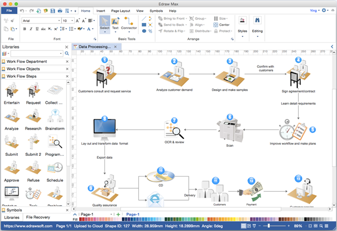The width and height of the screenshot is (337, 231).
Task: Click Upload to Cloud in status bar
Action: [88, 226]
